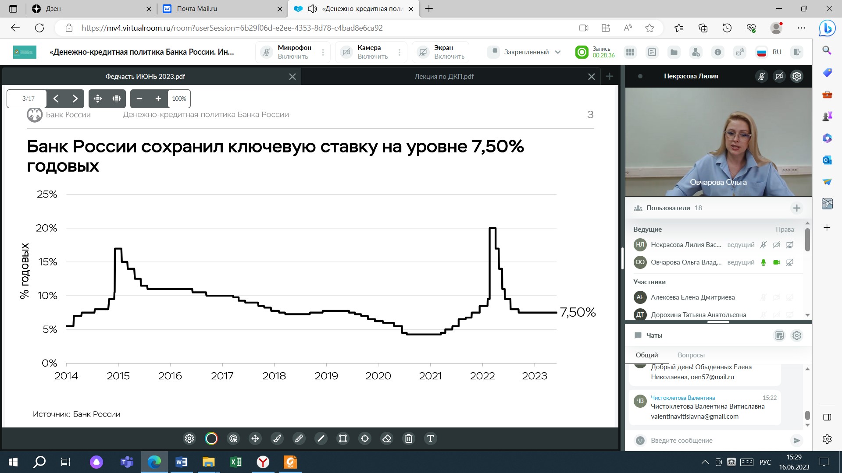This screenshot has height=473, width=842.
Task: Toggle Овчарова Ольга microphone right
Action: [x=764, y=262]
